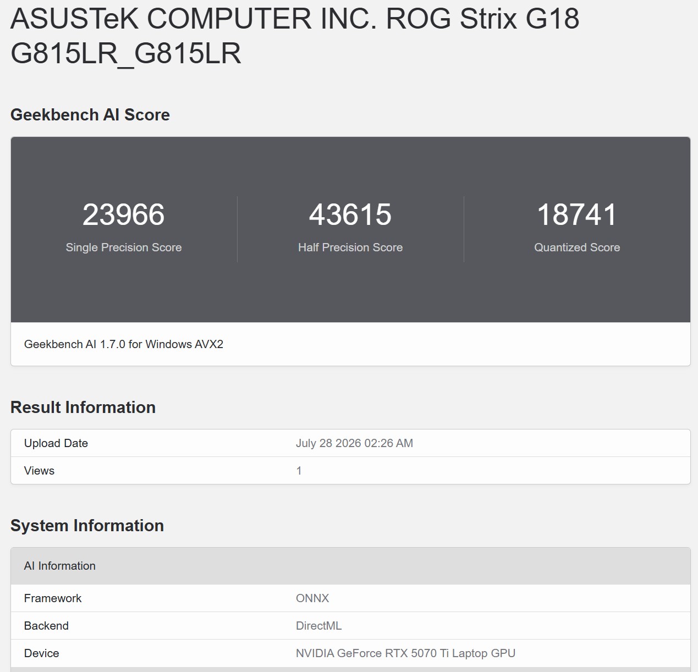
Task: Click the ASUSTeK ROG Strix G18 page title
Action: pyautogui.click(x=295, y=36)
